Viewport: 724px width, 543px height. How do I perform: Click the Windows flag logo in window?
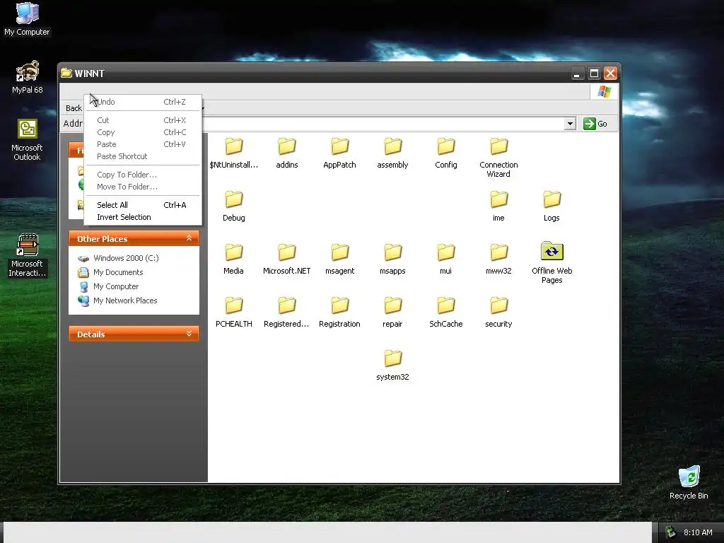(x=605, y=91)
